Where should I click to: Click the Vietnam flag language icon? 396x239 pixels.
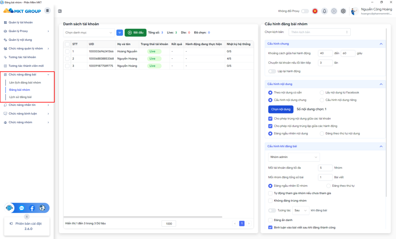(x=315, y=11)
